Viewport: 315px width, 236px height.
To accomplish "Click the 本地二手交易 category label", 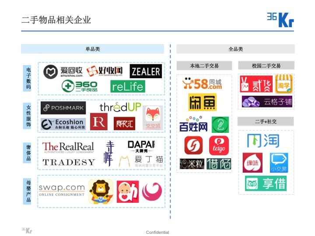I will coord(204,66).
